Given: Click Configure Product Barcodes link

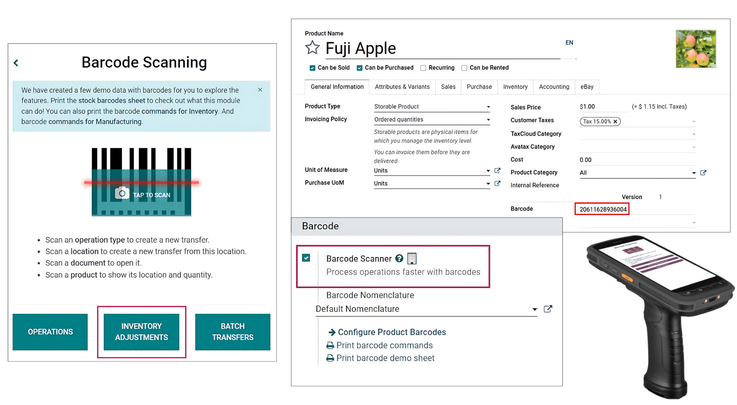Looking at the screenshot, I should (x=392, y=332).
